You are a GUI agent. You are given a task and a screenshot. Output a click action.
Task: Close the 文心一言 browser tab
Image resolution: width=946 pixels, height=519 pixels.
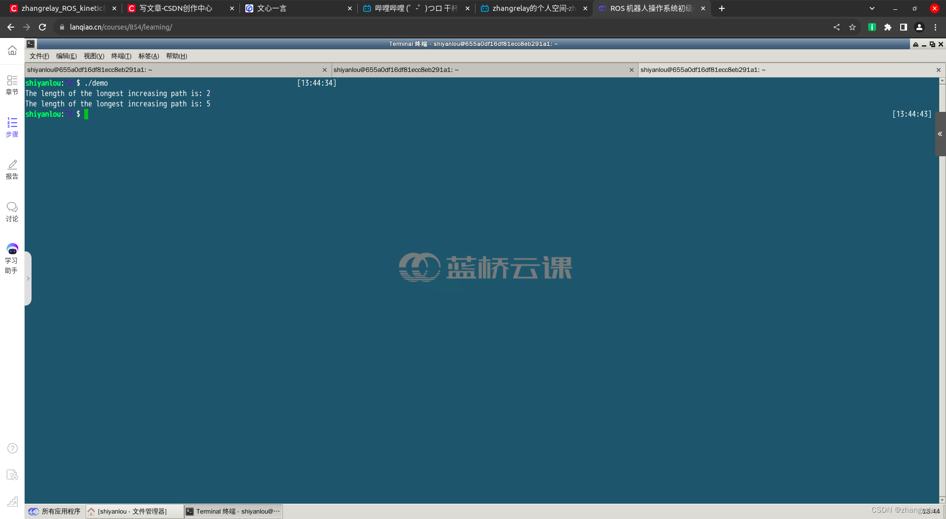(350, 8)
